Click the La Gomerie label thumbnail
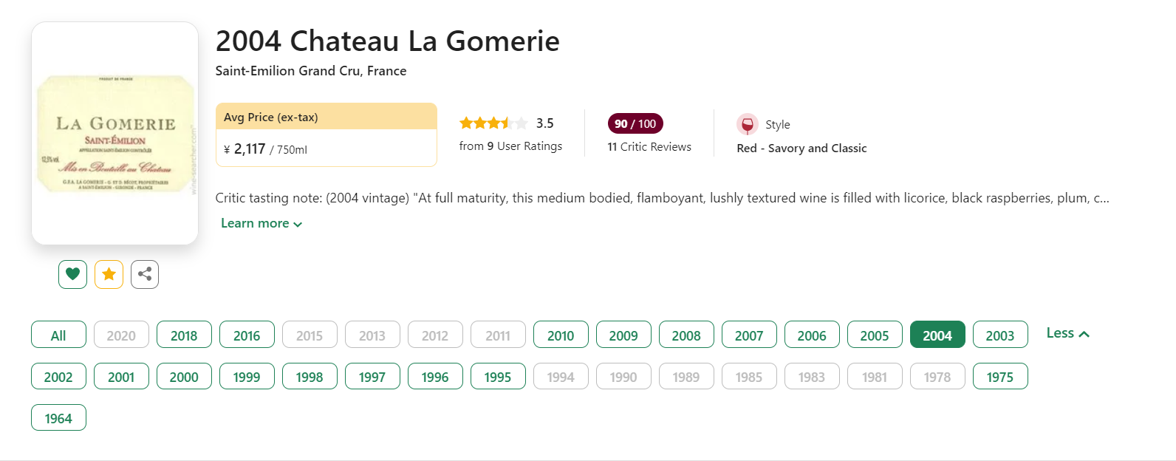1176x461 pixels. [115, 134]
